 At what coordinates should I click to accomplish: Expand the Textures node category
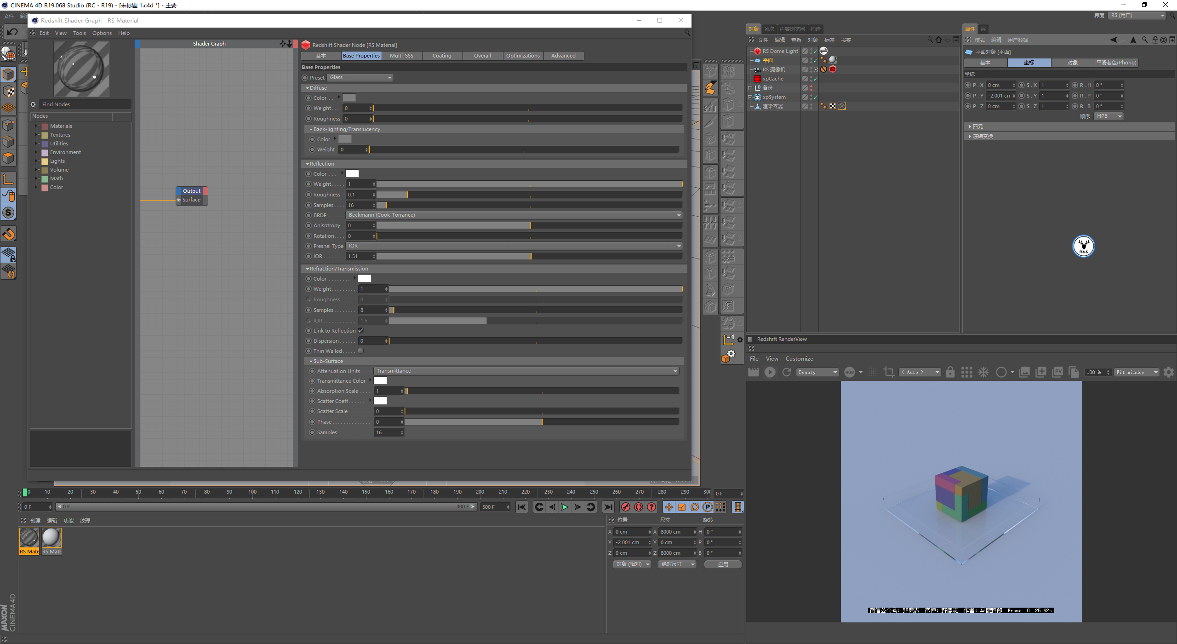(36, 135)
